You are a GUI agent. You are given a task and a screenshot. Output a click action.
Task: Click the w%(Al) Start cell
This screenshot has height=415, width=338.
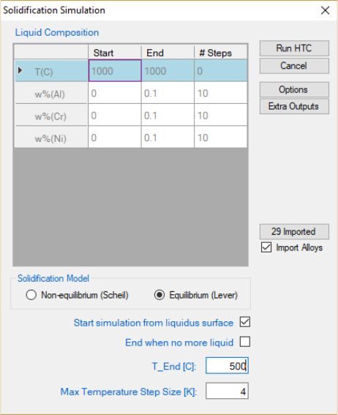click(115, 93)
